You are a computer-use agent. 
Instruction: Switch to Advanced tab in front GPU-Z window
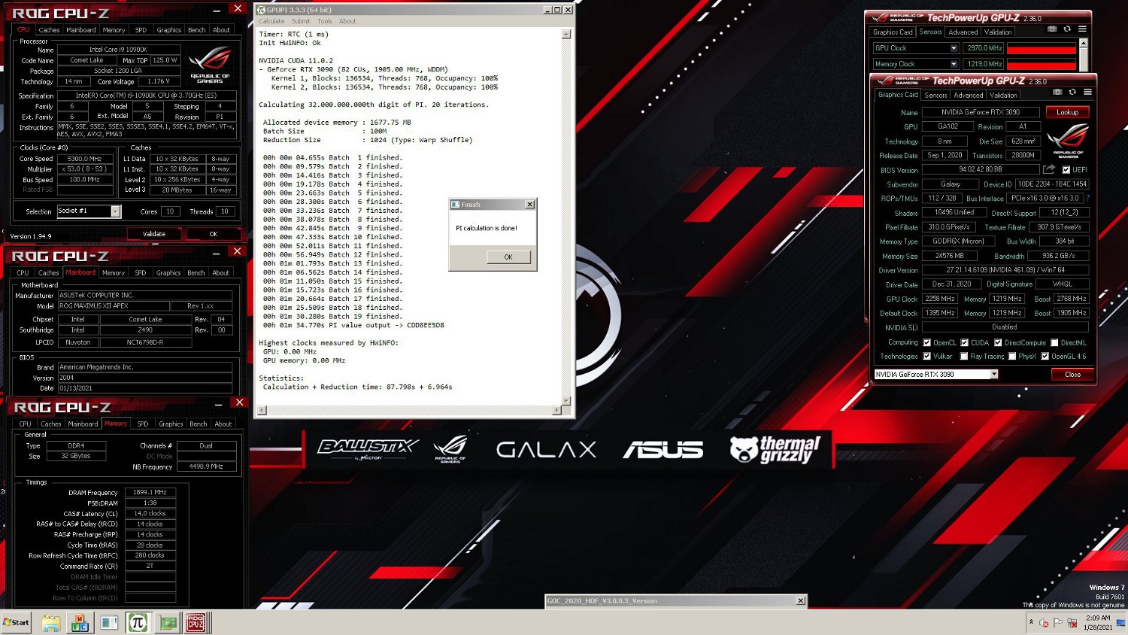[x=969, y=96]
